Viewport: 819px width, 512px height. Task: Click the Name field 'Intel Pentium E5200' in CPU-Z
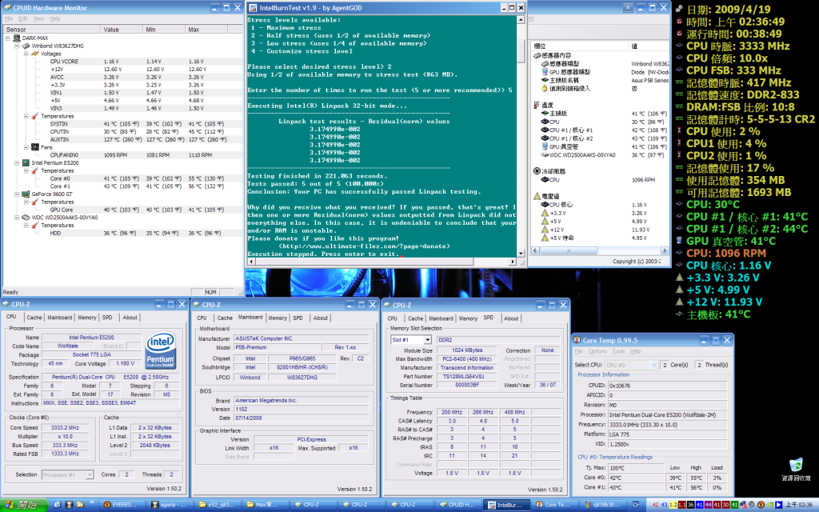[x=91, y=338]
